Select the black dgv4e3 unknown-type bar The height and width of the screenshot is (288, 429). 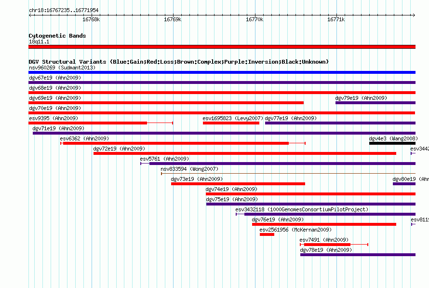pos(392,143)
